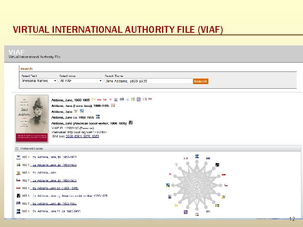Click the orange Search button
Image resolution: width=303 pixels, height=227 pixels.
point(200,81)
